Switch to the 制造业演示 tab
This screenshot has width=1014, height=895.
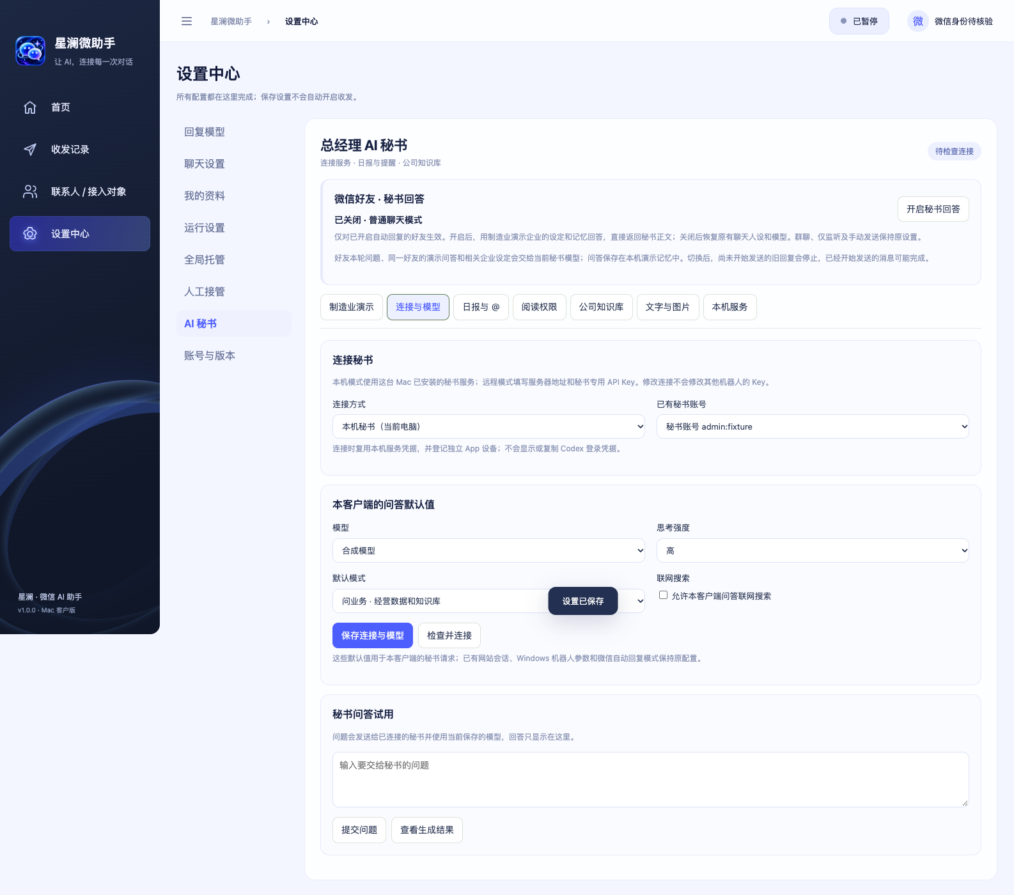click(352, 307)
